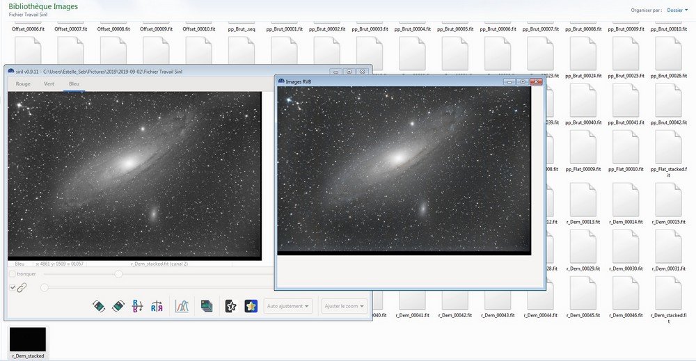This screenshot has height=361, width=696.
Task: Open the histogram transformation tool icon
Action: [182, 306]
